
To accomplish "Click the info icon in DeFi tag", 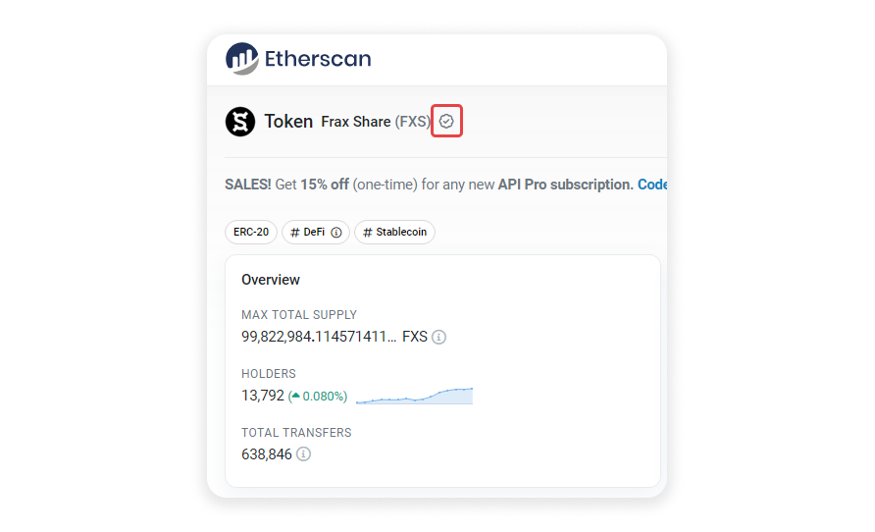I will coord(336,233).
